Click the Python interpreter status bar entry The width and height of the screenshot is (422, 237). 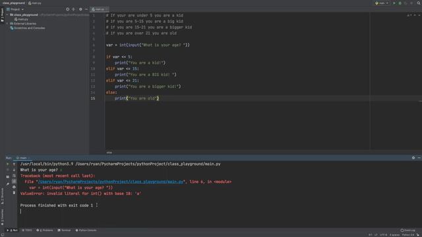point(408,235)
